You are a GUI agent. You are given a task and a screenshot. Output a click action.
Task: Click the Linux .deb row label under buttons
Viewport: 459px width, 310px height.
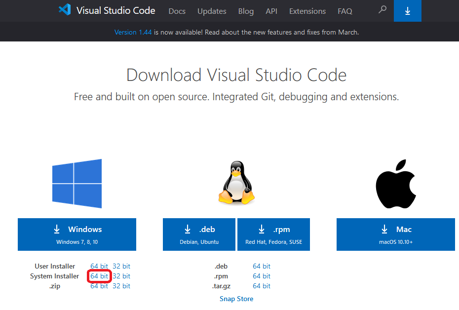pyautogui.click(x=221, y=266)
